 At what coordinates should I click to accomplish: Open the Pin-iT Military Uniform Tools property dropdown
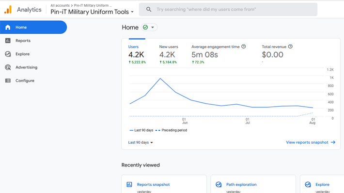92,12
